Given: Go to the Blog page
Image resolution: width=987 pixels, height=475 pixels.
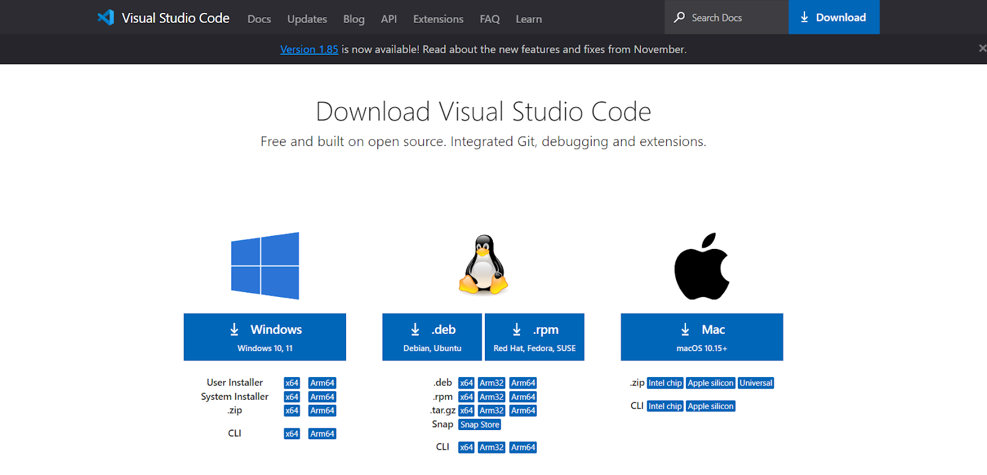Looking at the screenshot, I should (x=354, y=19).
